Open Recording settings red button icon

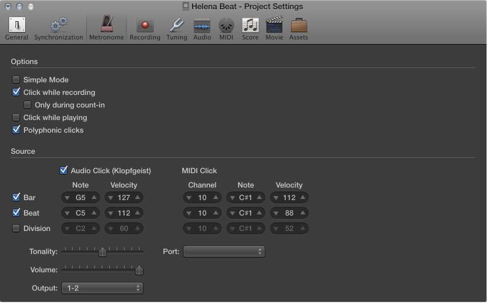pos(145,25)
